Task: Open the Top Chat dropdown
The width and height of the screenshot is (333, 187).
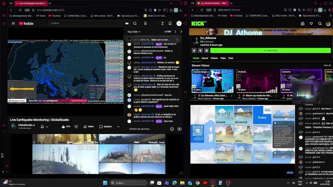Action: pyautogui.click(x=134, y=32)
